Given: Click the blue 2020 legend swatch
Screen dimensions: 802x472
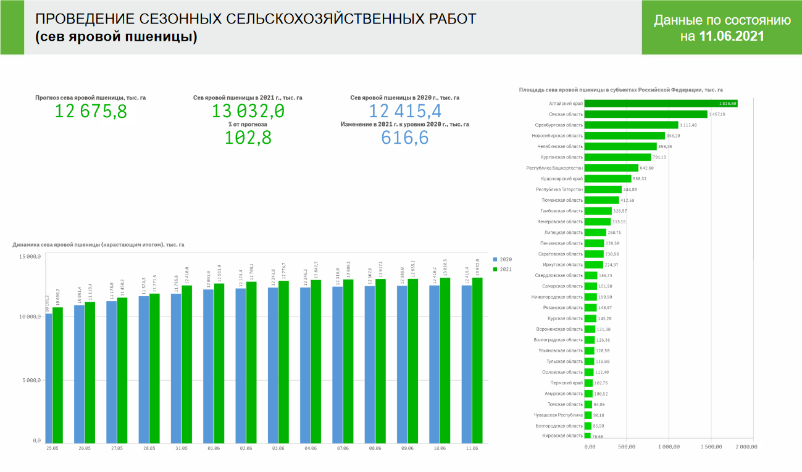Looking at the screenshot, I should [x=495, y=259].
